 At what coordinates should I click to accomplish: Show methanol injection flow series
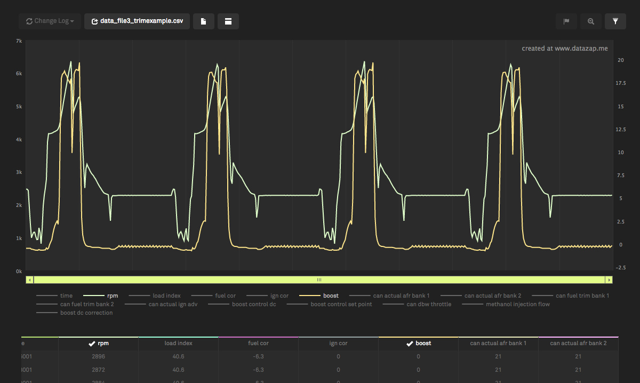tap(517, 304)
